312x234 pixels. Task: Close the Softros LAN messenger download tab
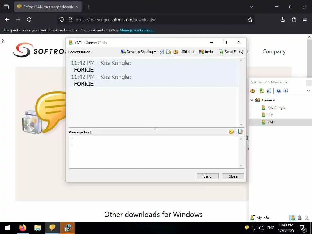click(77, 7)
